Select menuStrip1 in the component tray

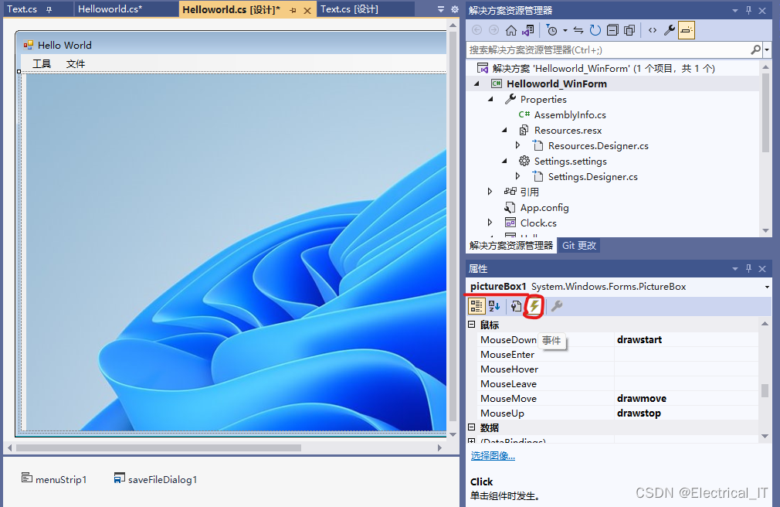point(54,479)
